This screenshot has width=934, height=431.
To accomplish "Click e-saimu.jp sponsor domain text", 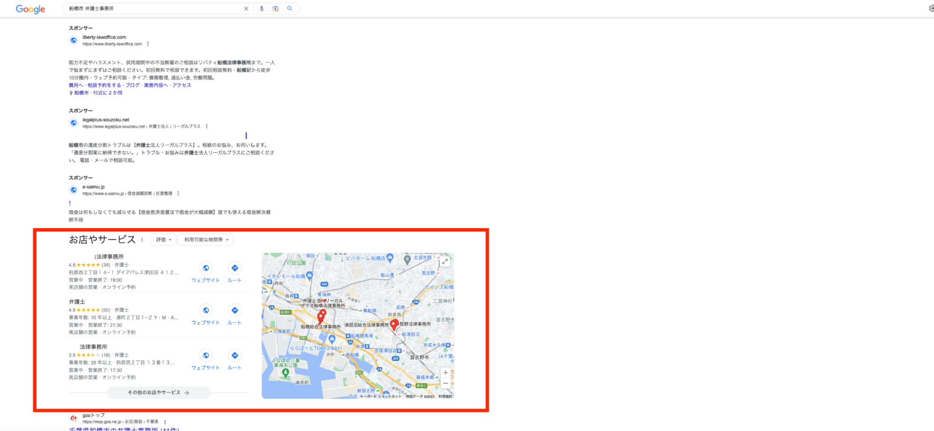I will pos(93,187).
